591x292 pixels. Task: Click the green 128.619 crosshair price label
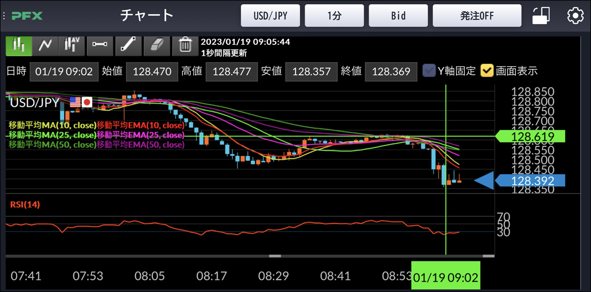pyautogui.click(x=530, y=137)
